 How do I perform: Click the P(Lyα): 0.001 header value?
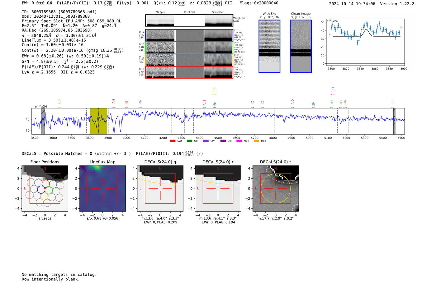coord(133,3)
